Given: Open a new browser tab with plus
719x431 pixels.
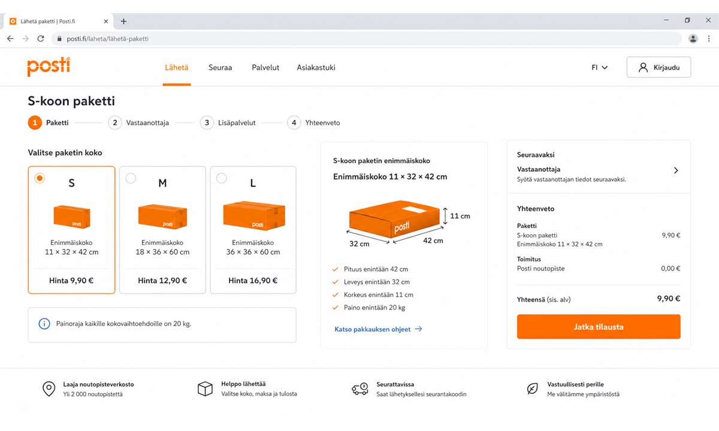Looking at the screenshot, I should pos(123,21).
